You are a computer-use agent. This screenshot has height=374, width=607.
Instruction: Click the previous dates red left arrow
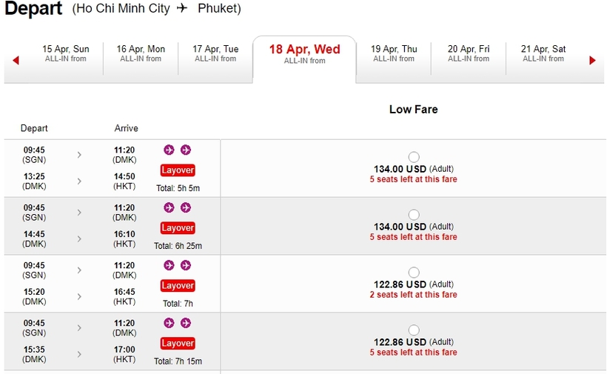click(x=16, y=61)
